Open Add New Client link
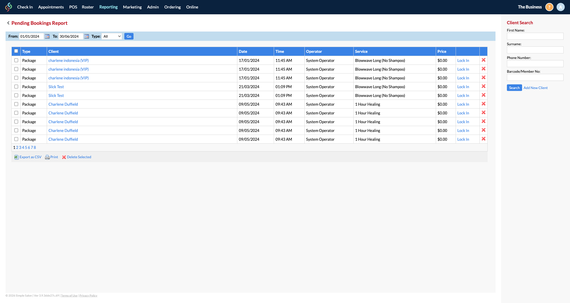This screenshot has height=303, width=570. pyautogui.click(x=535, y=88)
